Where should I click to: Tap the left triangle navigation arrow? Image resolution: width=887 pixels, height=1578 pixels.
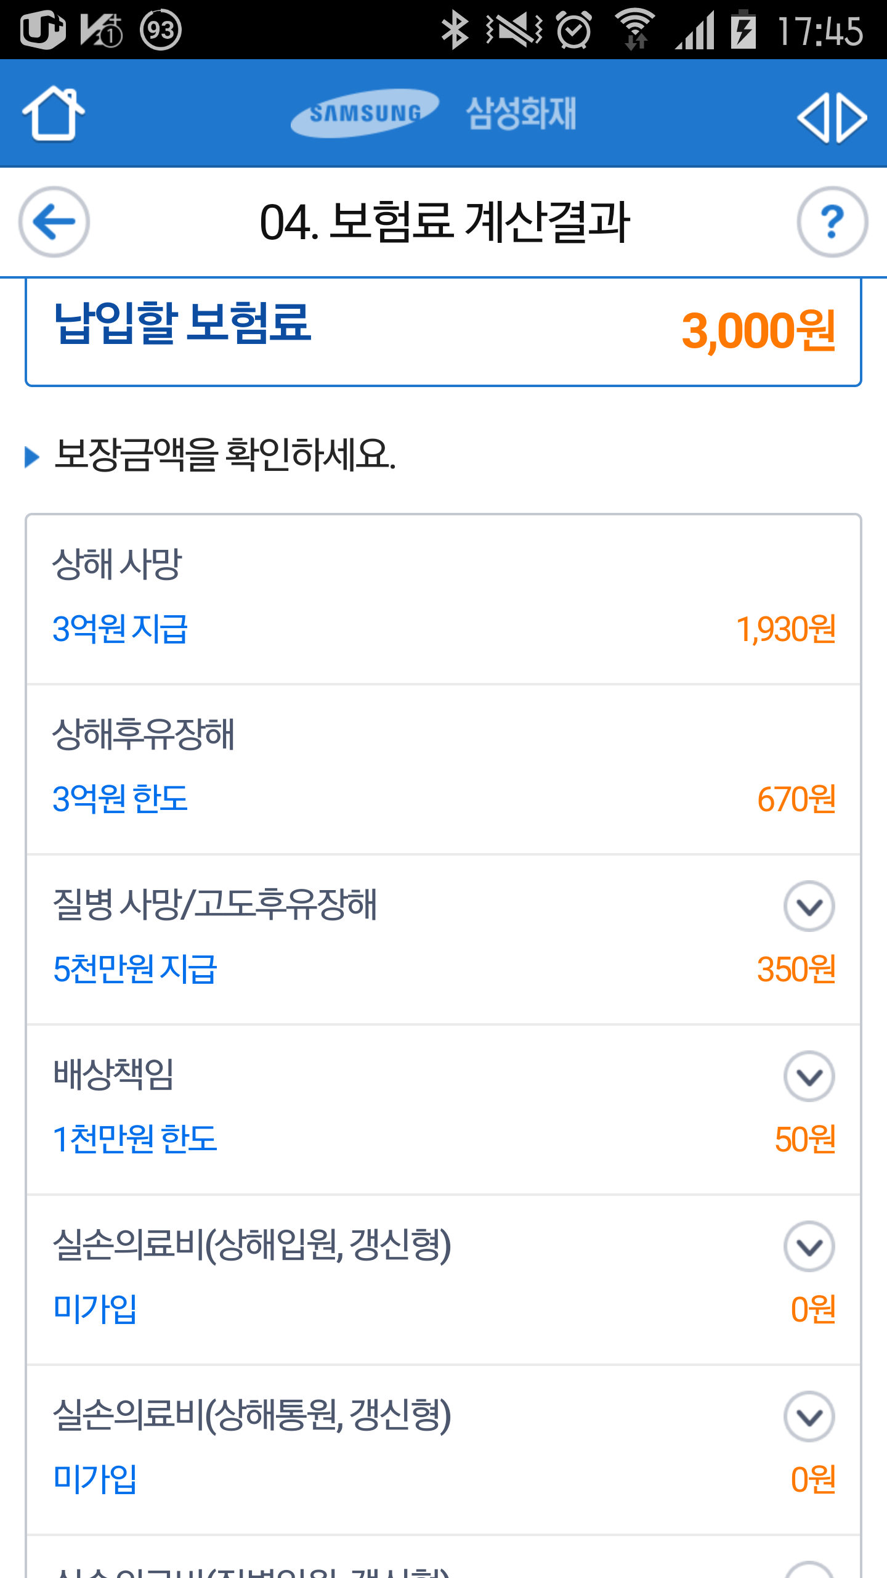pos(813,117)
